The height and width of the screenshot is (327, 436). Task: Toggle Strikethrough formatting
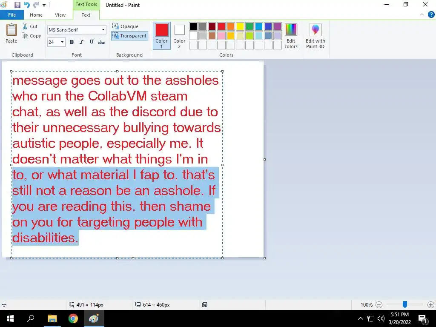click(102, 42)
